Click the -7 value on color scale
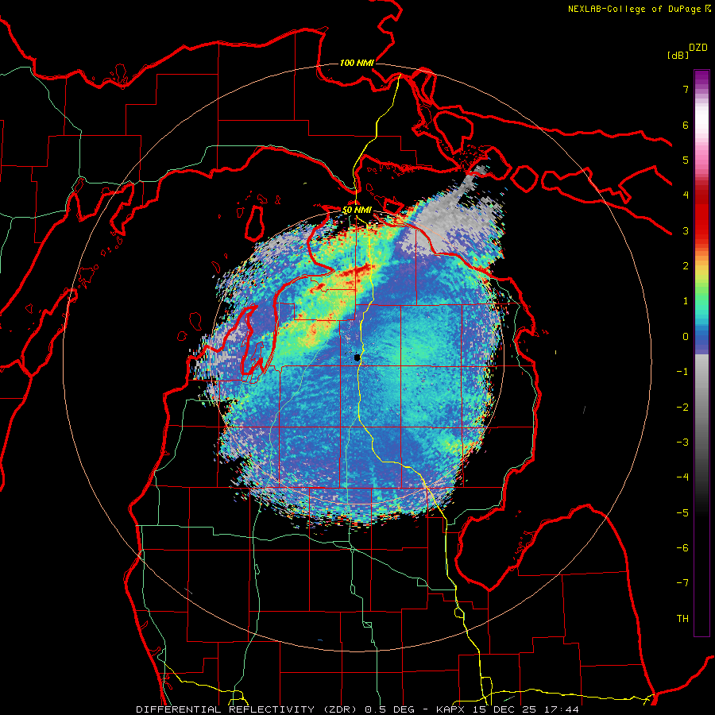Screen dimensions: 715x715 682,583
